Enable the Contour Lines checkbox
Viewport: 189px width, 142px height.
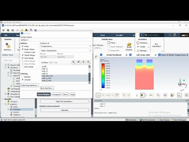coord(22,52)
